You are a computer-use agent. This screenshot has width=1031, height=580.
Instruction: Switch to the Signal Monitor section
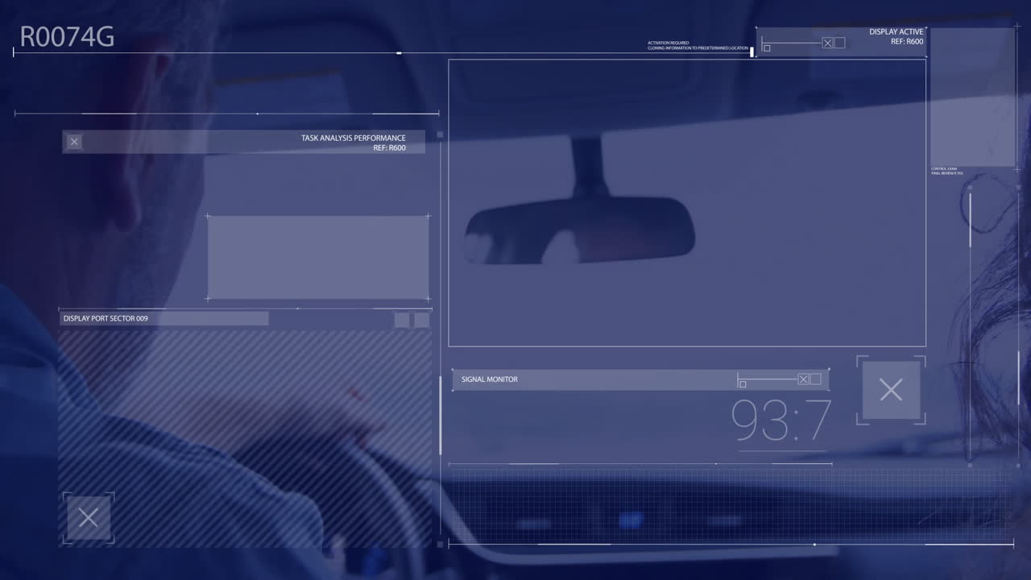click(490, 379)
